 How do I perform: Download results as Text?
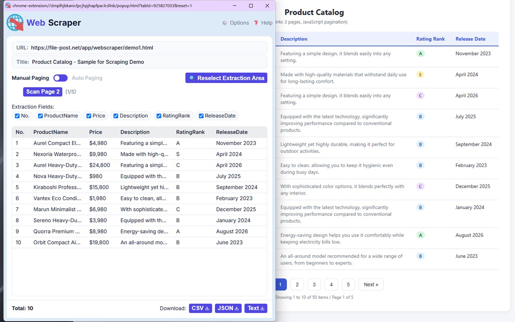pos(256,308)
